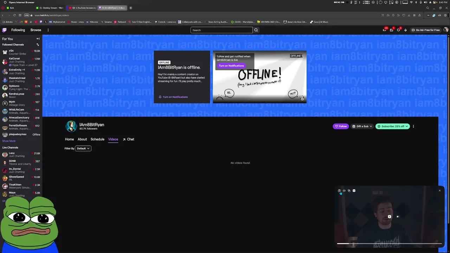Return pop-out video to its tab

pos(339,190)
